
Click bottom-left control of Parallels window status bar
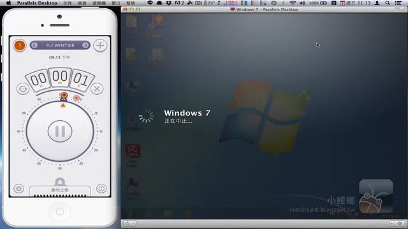click(x=129, y=223)
